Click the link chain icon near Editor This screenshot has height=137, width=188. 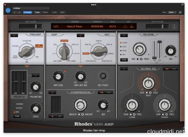180,12
